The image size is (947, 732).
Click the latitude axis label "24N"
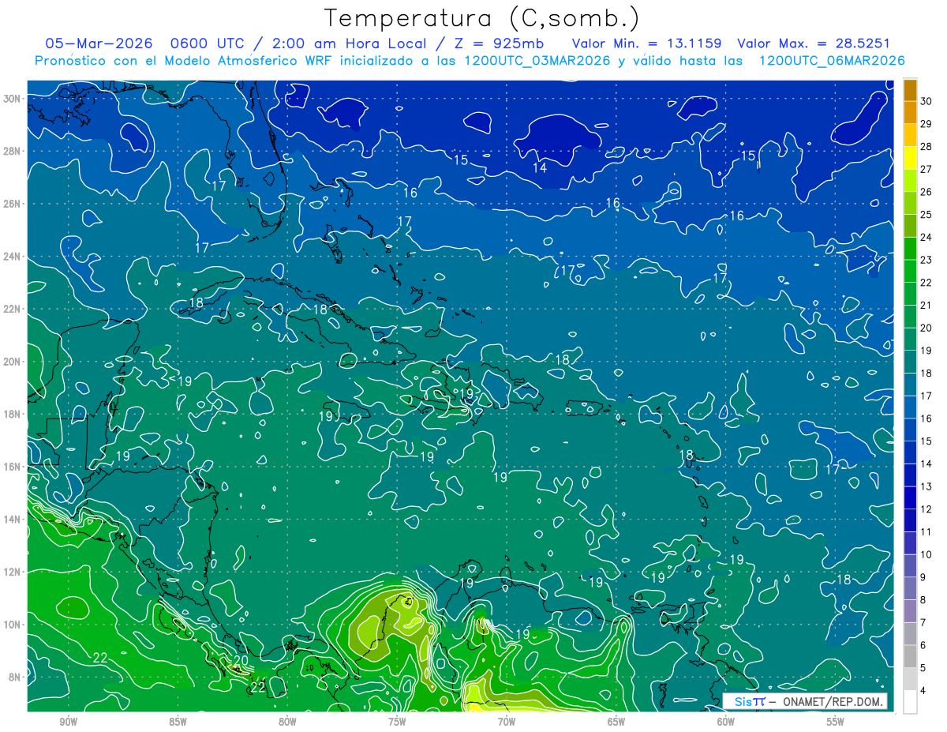[12, 257]
